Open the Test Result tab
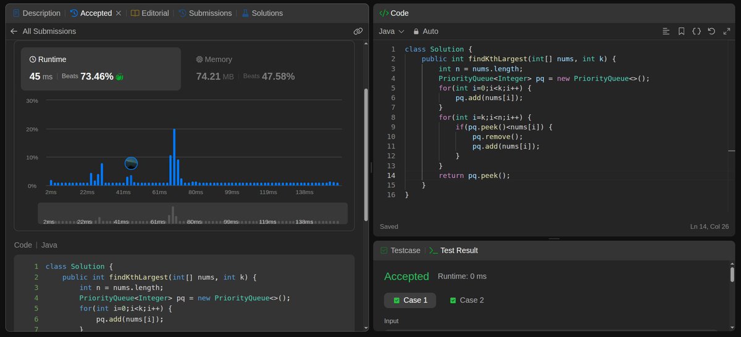Screen dimensions: 741x337 (x=453, y=250)
